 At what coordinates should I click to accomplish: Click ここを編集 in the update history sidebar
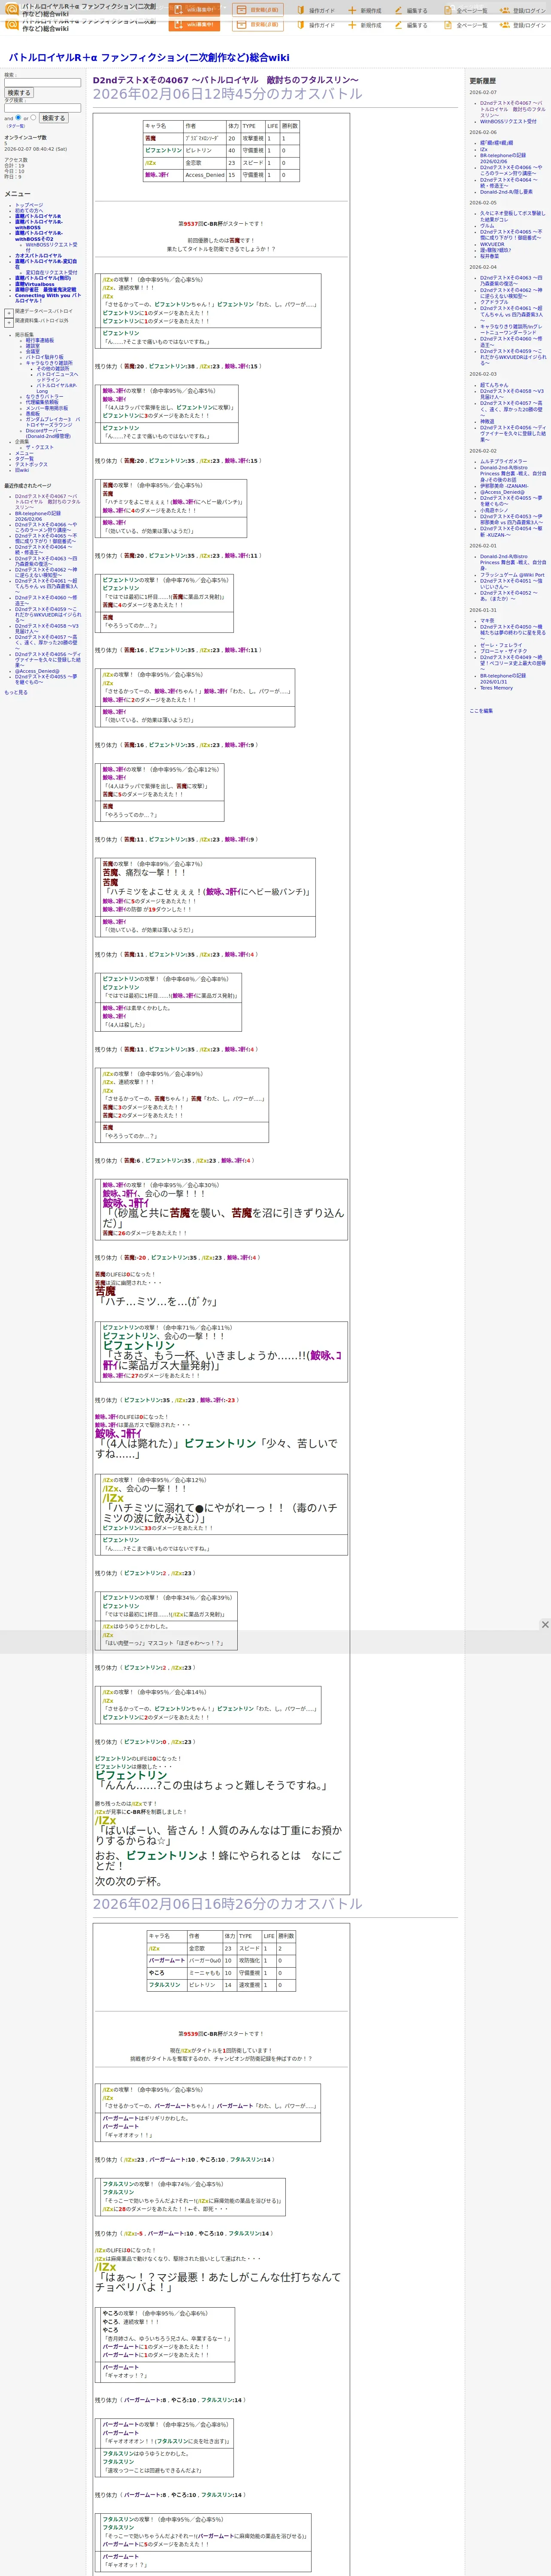point(481,711)
